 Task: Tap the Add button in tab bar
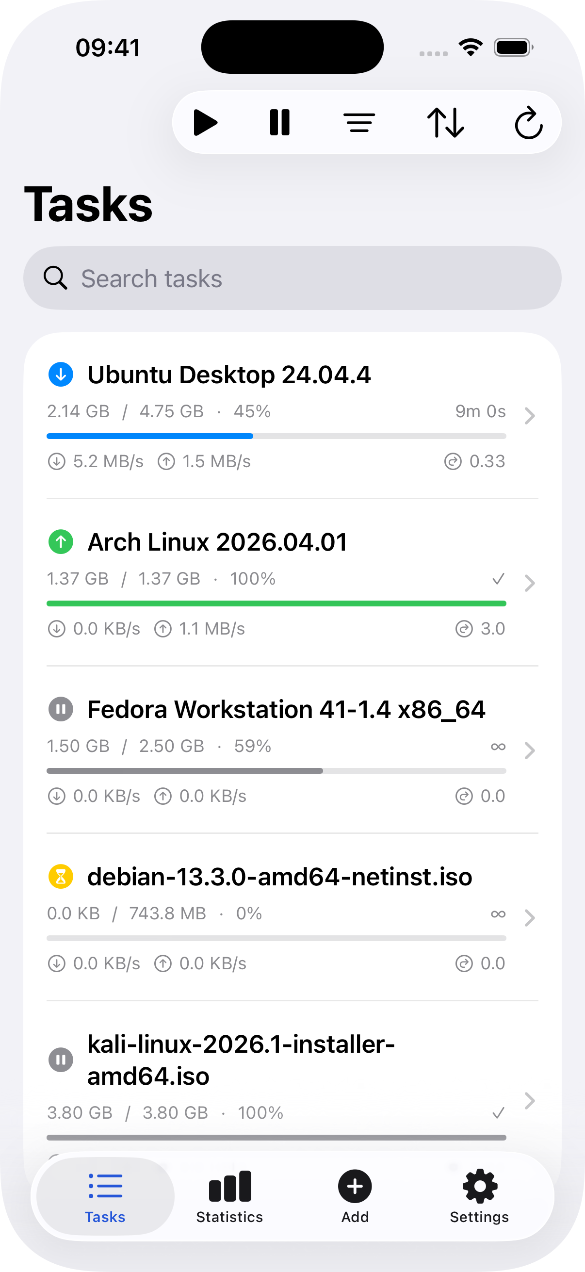pos(355,1196)
